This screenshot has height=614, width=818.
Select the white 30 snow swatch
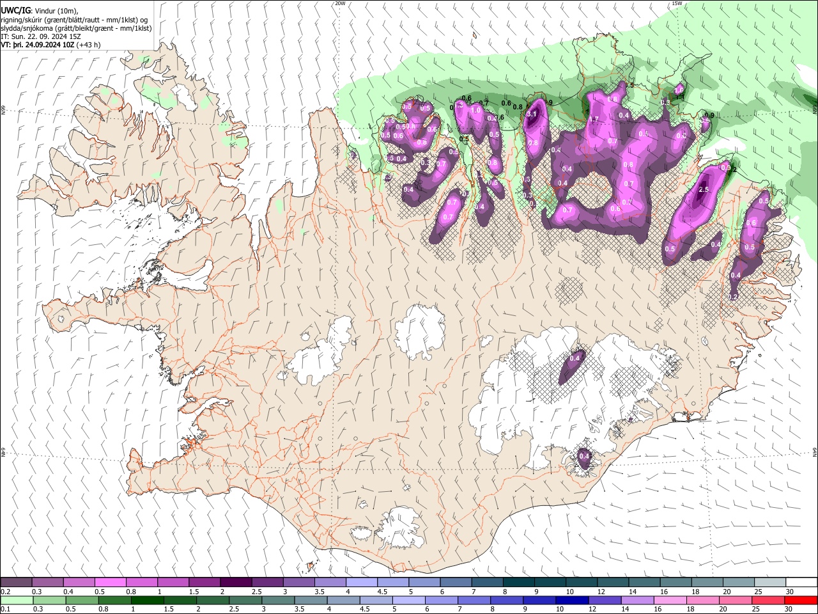pos(801,582)
